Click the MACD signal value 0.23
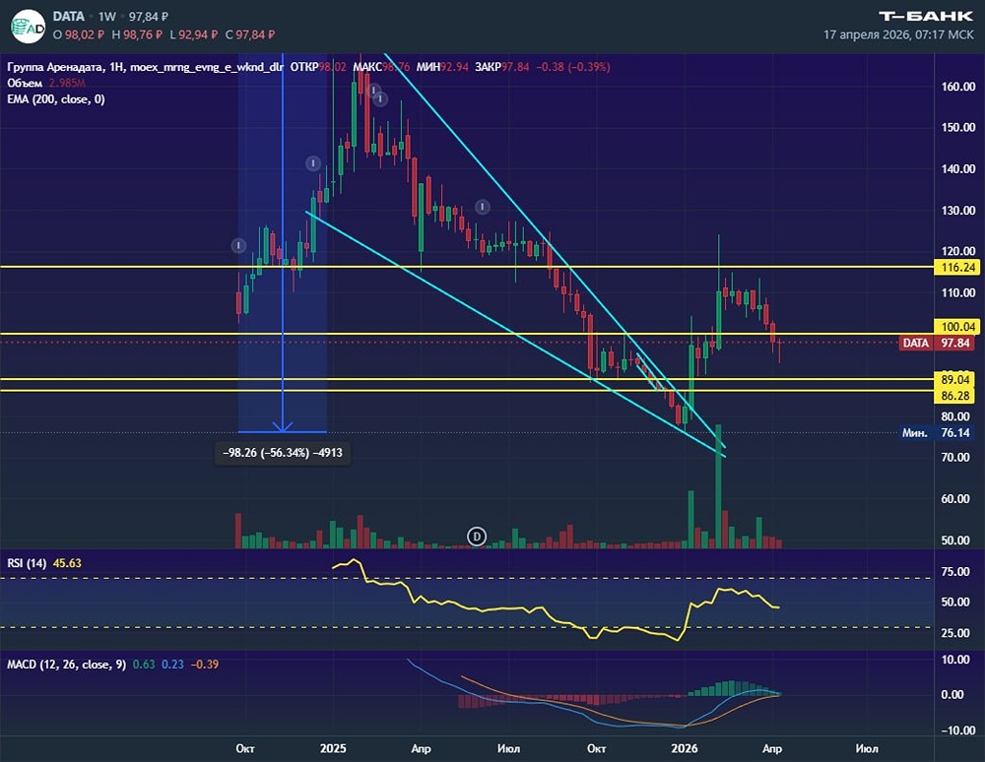Viewport: 985px width, 762px height. 172,665
